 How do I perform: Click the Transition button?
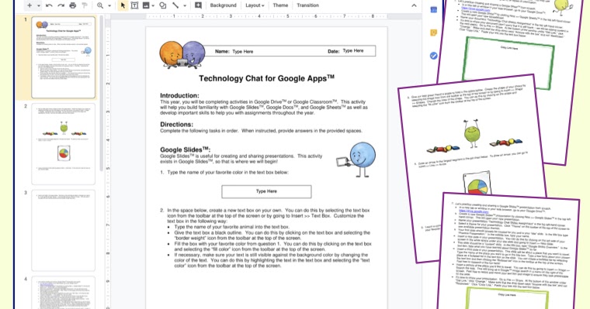[307, 5]
